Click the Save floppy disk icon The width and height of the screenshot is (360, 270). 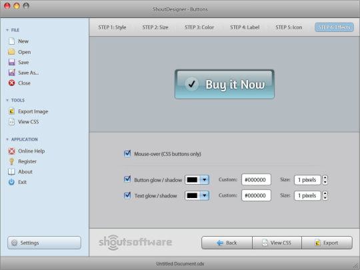click(x=11, y=62)
